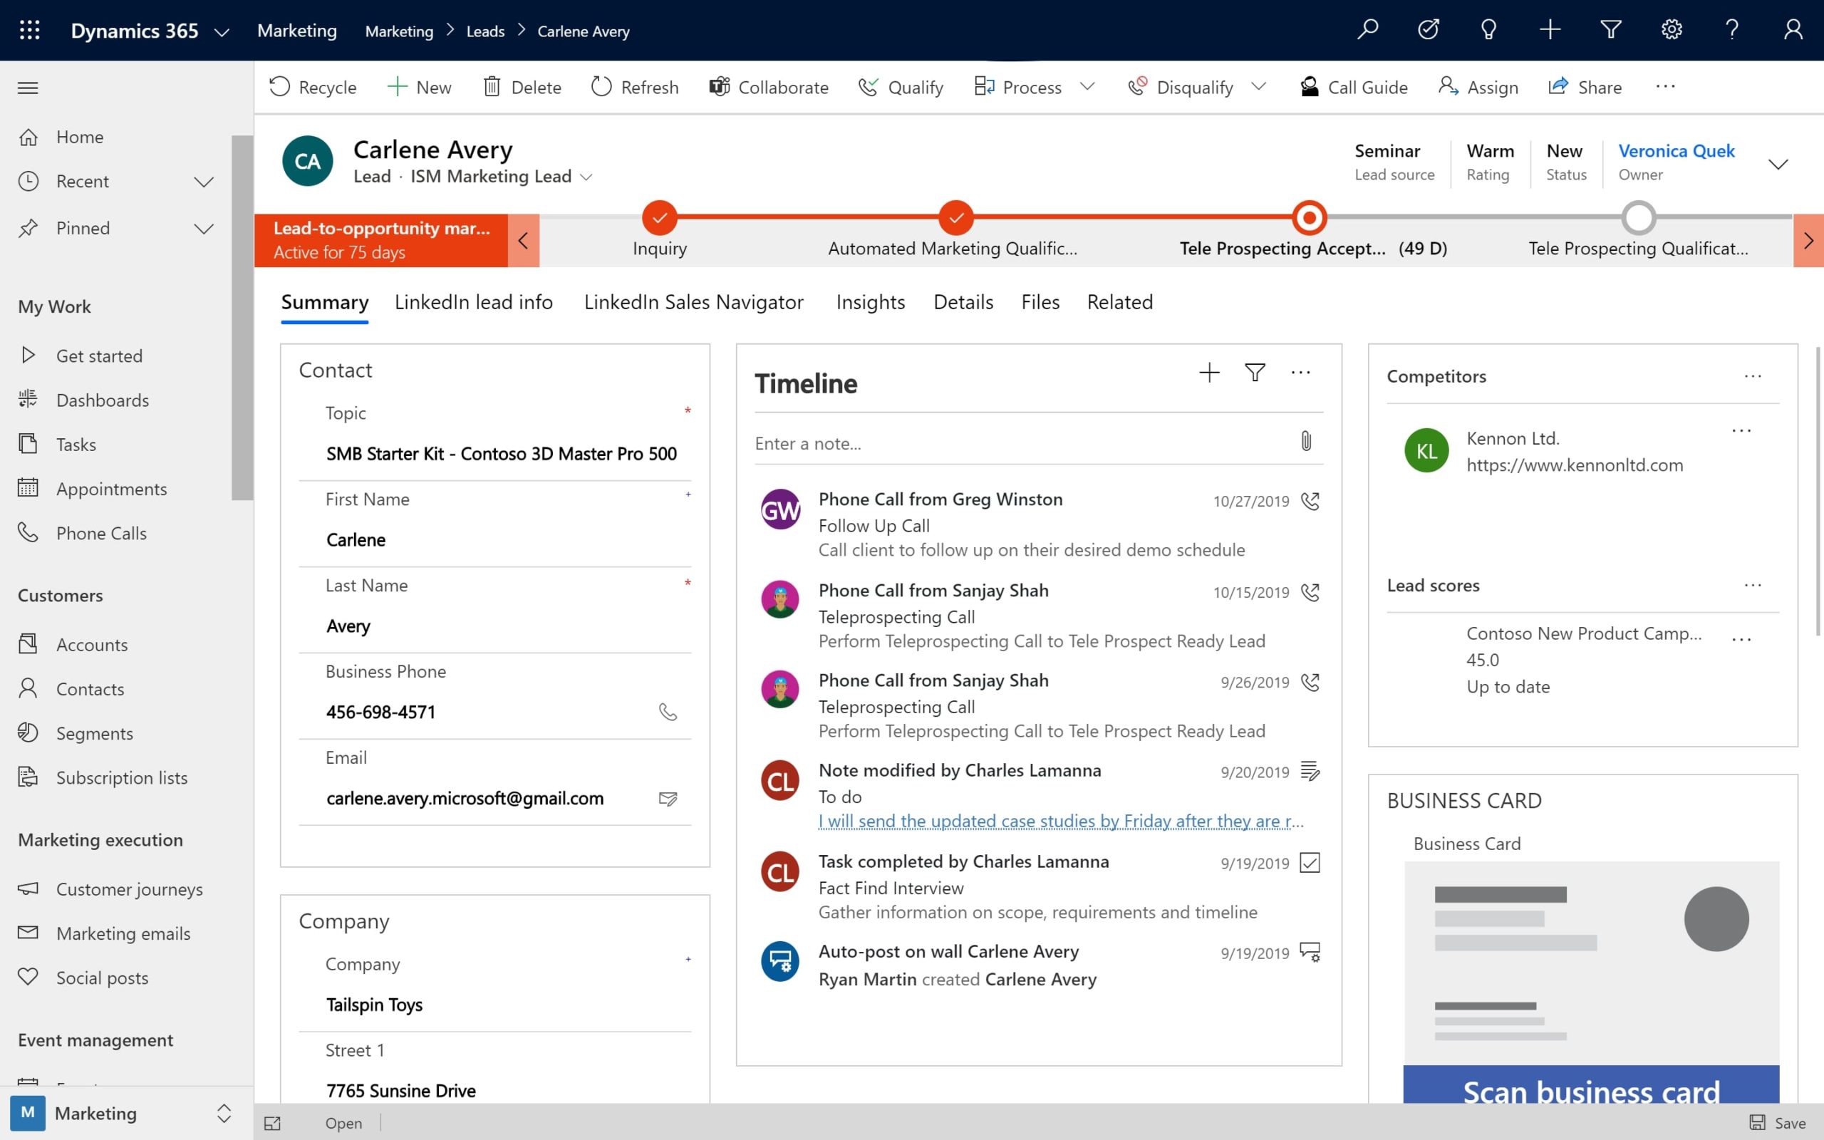The height and width of the screenshot is (1140, 1824).
Task: Open phone call icon for Greg Winston
Action: pos(1311,502)
